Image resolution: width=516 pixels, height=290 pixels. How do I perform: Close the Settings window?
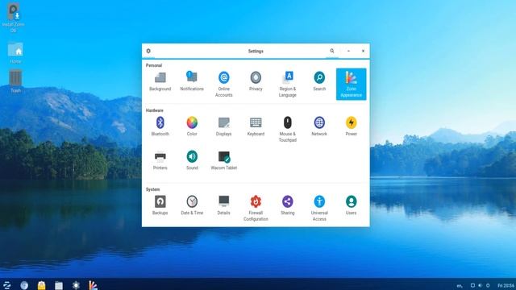coord(363,51)
